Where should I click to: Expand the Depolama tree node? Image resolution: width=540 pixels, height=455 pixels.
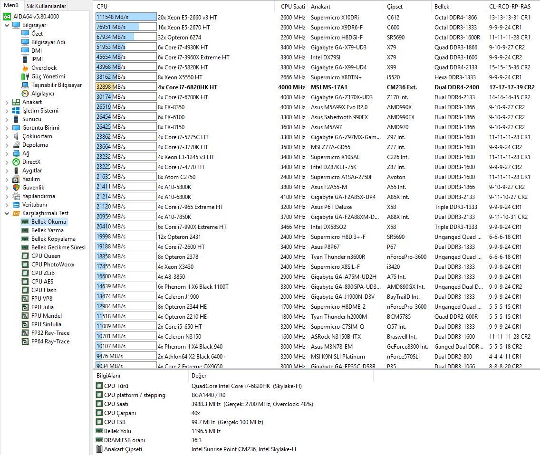(x=7, y=145)
